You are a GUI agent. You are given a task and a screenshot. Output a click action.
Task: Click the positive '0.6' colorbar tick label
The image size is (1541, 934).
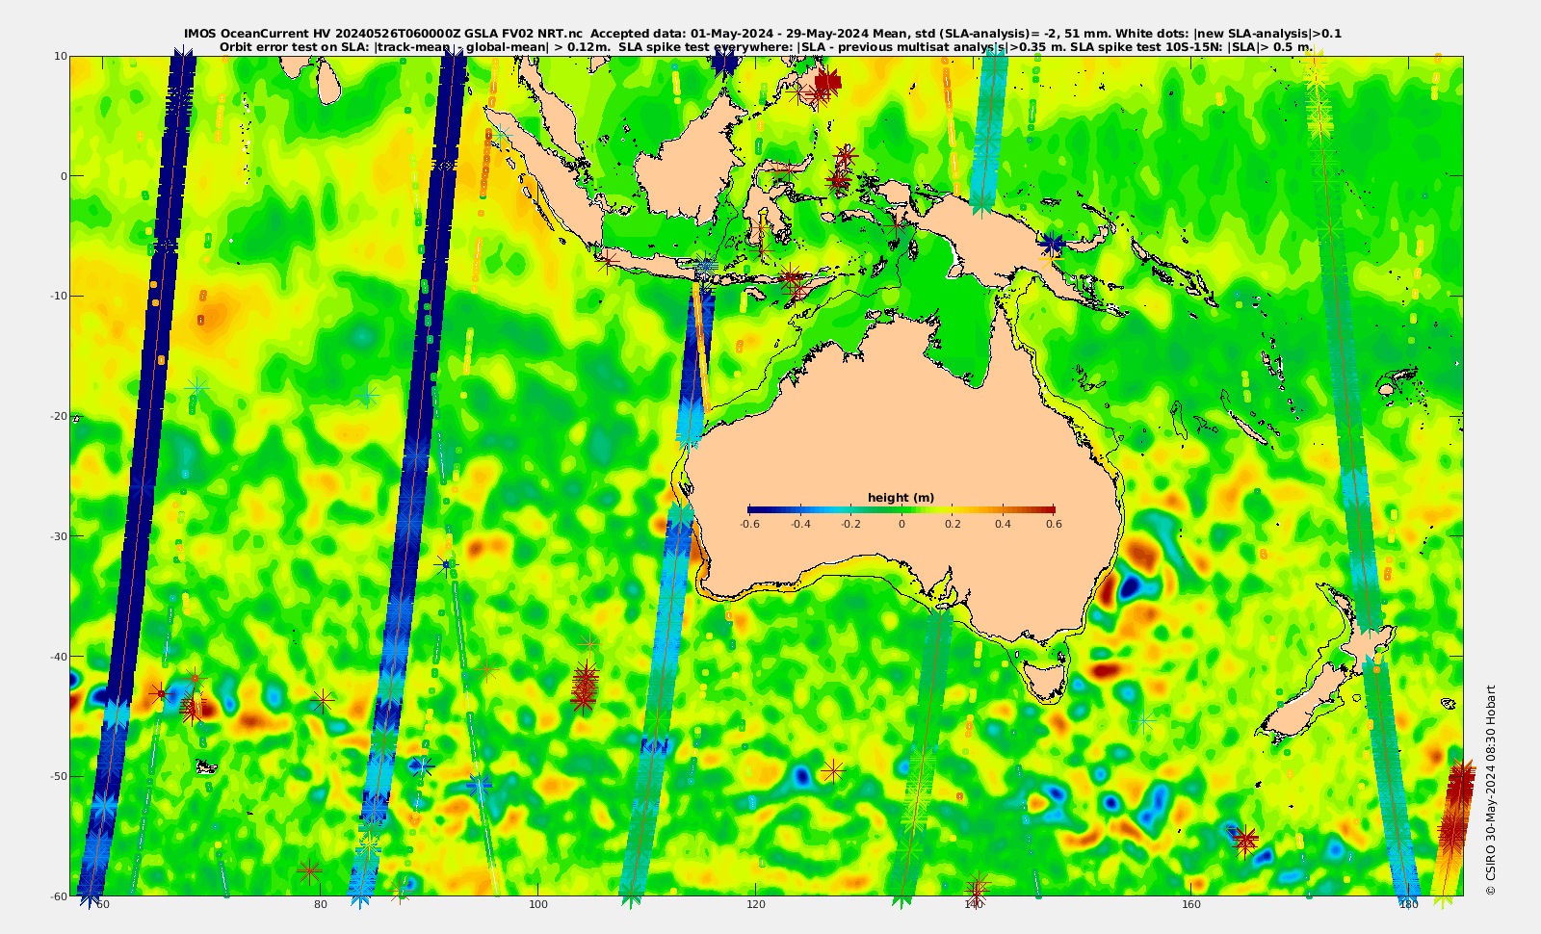[x=1054, y=524]
